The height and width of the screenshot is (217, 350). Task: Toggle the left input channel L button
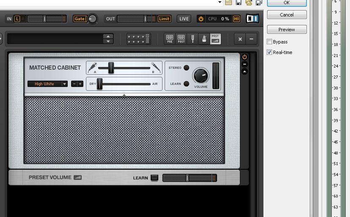click(17, 19)
